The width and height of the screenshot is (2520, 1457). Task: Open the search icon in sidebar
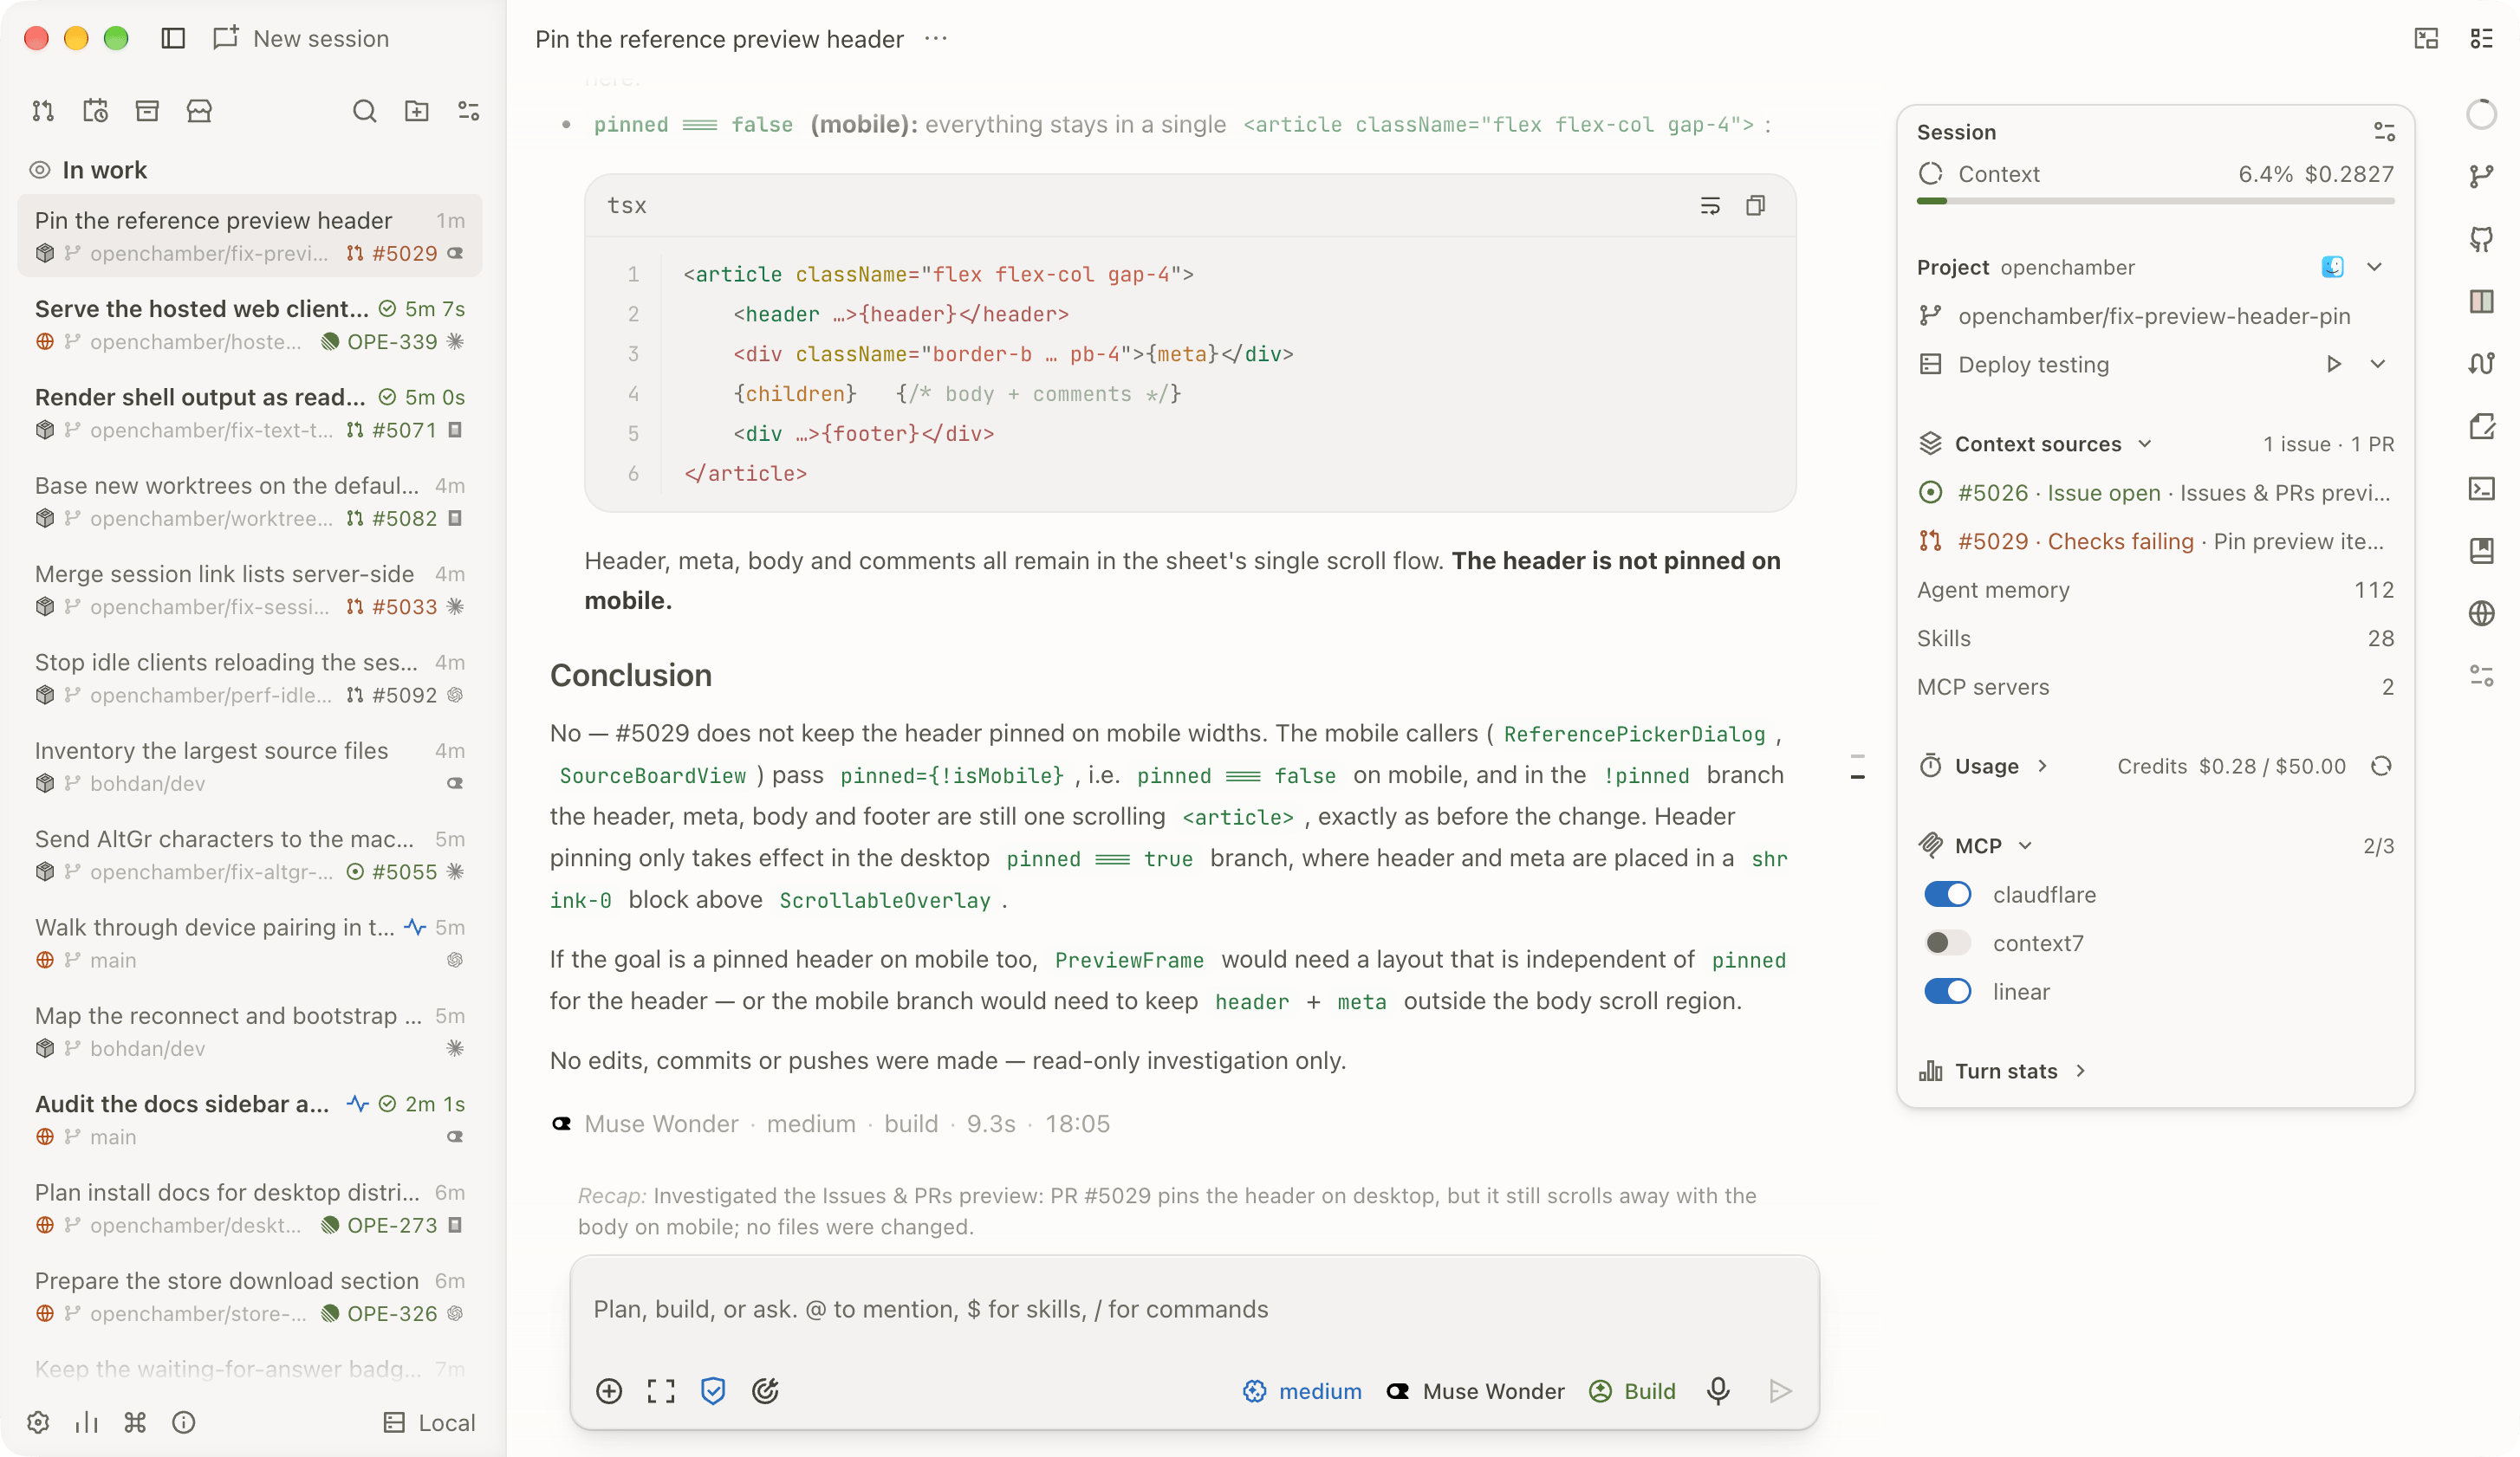point(364,111)
